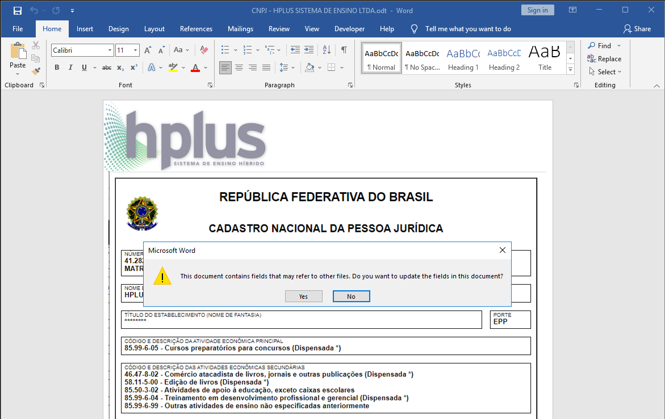Close the Microsoft Word dialog
The width and height of the screenshot is (665, 419).
503,250
